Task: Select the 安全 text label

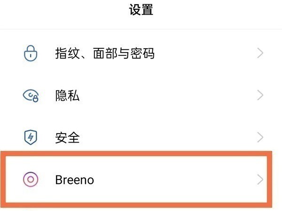Action: 67,137
